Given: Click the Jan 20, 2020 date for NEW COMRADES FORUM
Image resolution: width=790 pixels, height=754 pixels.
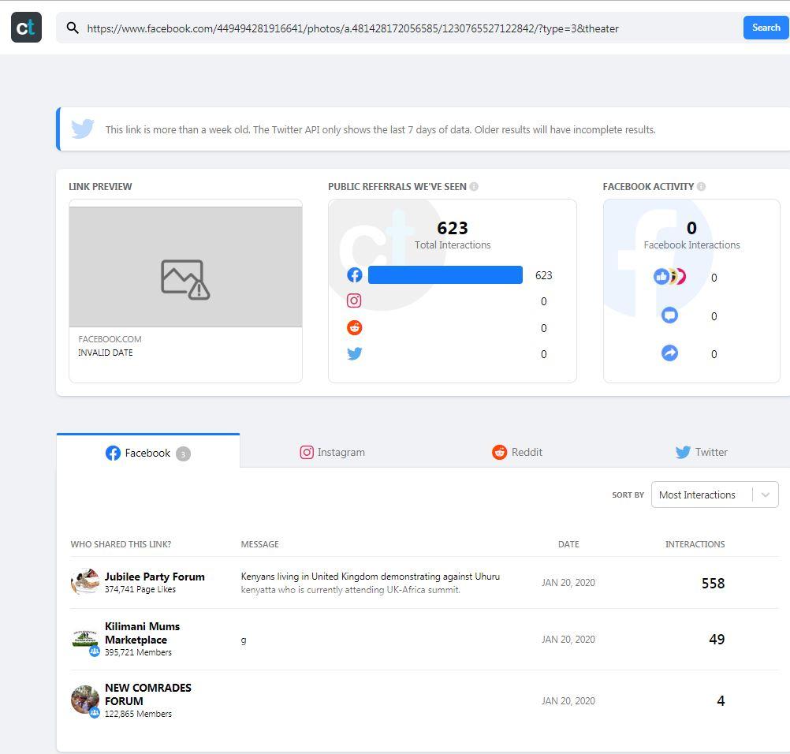Looking at the screenshot, I should click(x=568, y=700).
